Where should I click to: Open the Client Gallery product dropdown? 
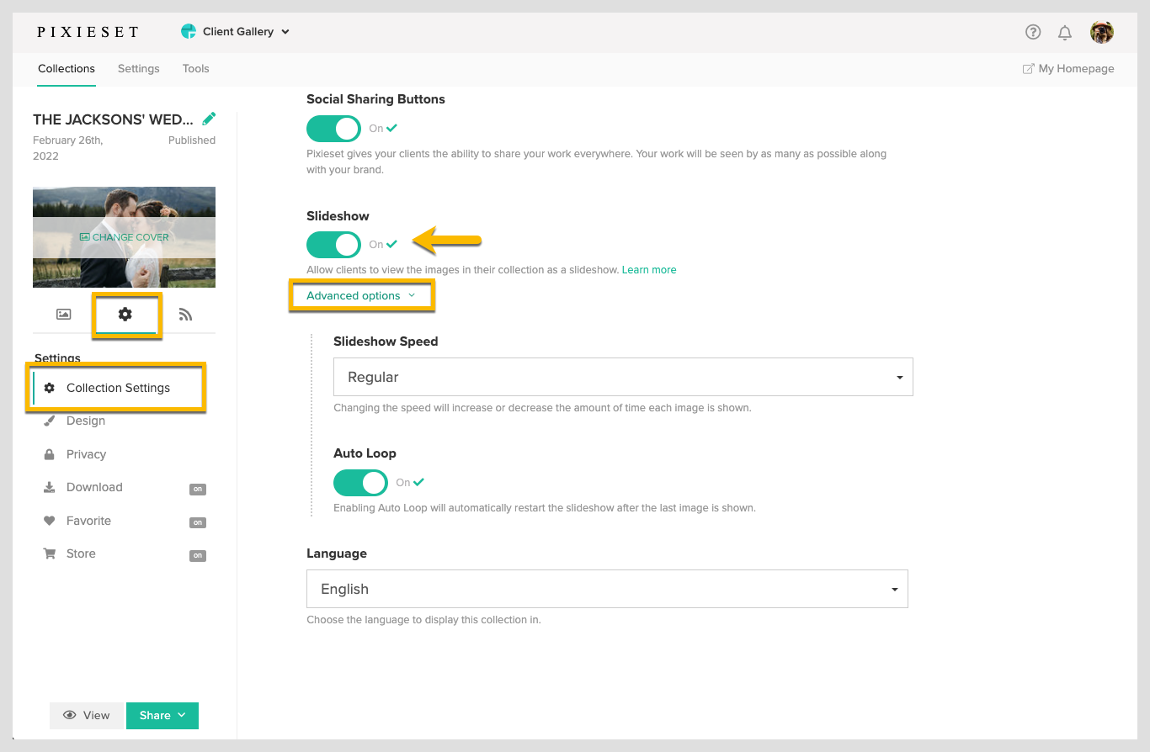[236, 32]
